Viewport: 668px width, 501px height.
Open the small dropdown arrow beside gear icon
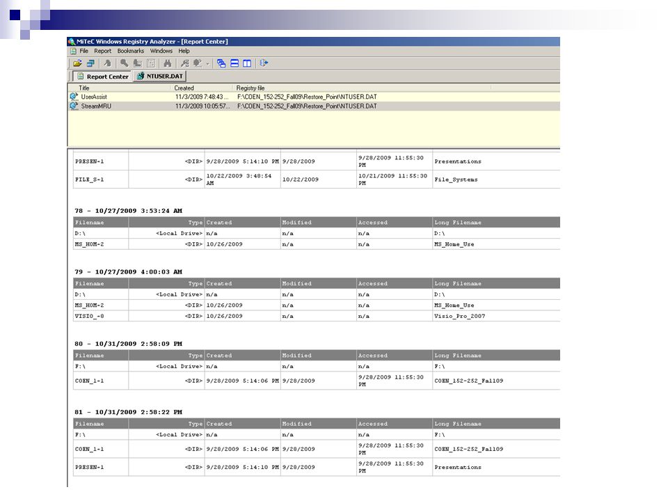click(x=207, y=64)
